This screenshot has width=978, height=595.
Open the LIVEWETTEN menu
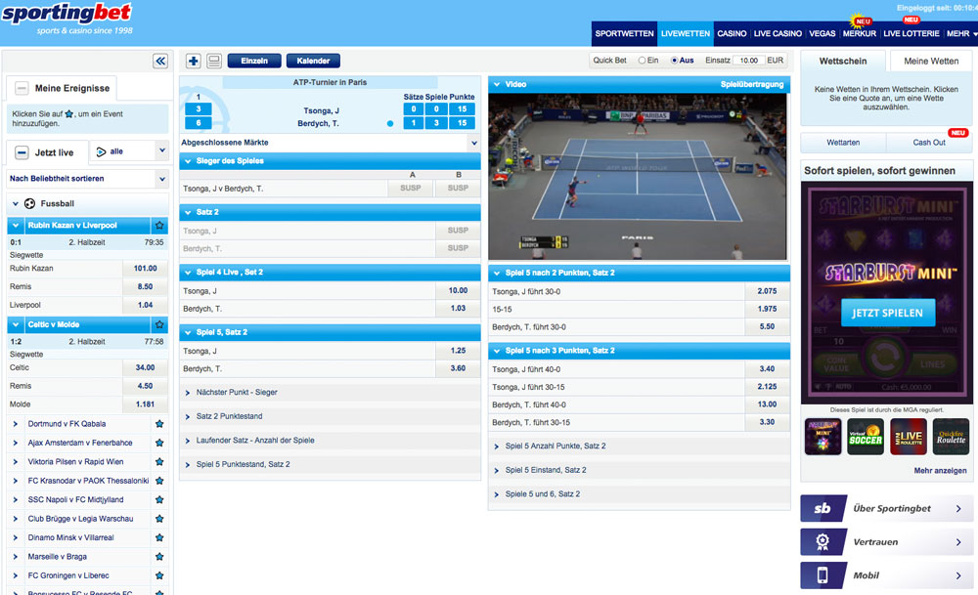(686, 33)
